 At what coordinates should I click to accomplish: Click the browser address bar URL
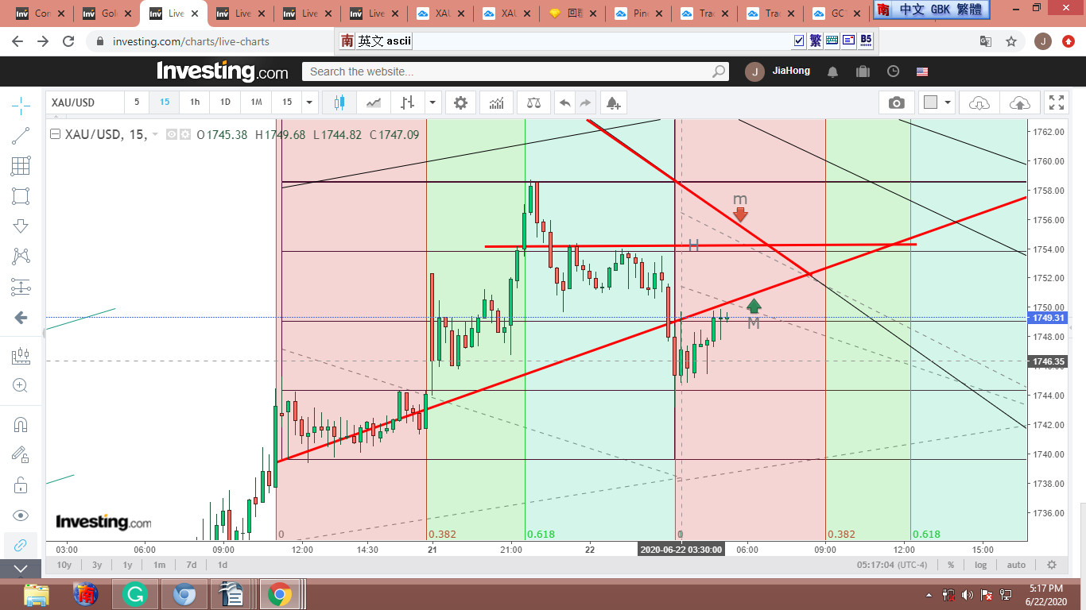click(x=191, y=41)
